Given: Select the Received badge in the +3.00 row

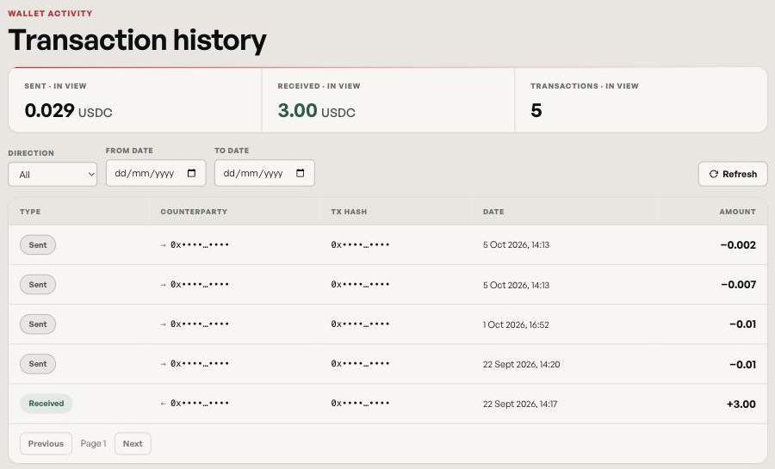Looking at the screenshot, I should [x=46, y=404].
